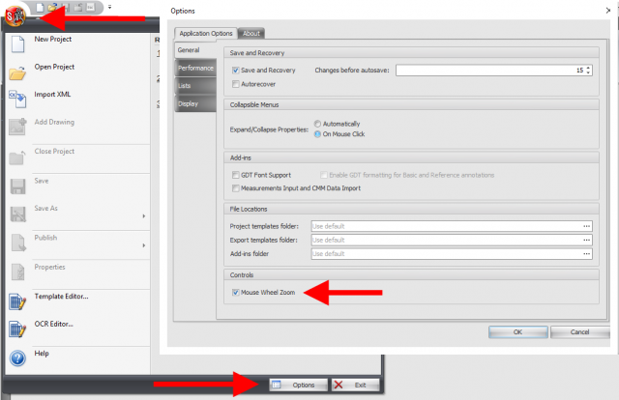Select the Lists side tab
The image size is (619, 400).
click(x=195, y=86)
